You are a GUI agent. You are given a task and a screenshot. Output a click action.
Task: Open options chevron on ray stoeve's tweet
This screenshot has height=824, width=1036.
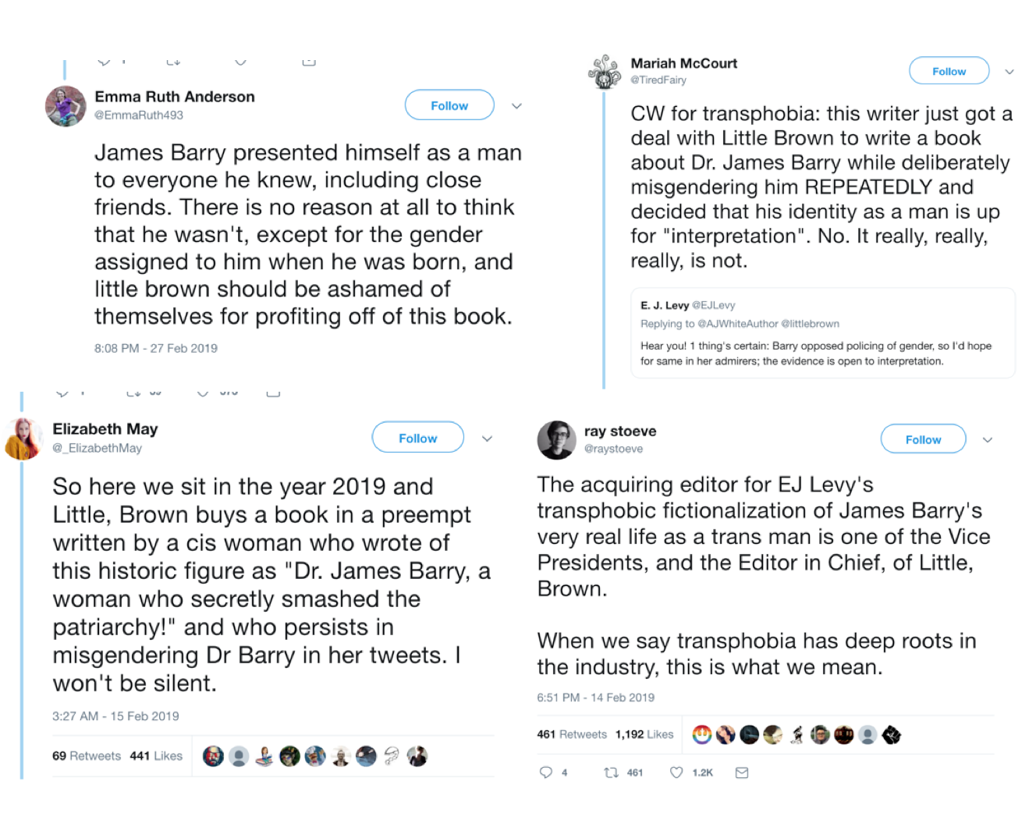(988, 440)
